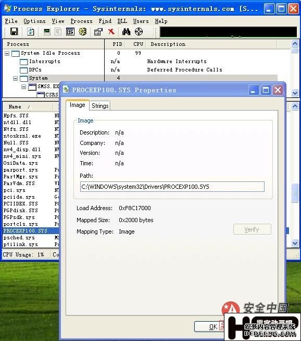This screenshot has width=301, height=341.
Task: Click the red Kill Process icon
Action: 111,32
